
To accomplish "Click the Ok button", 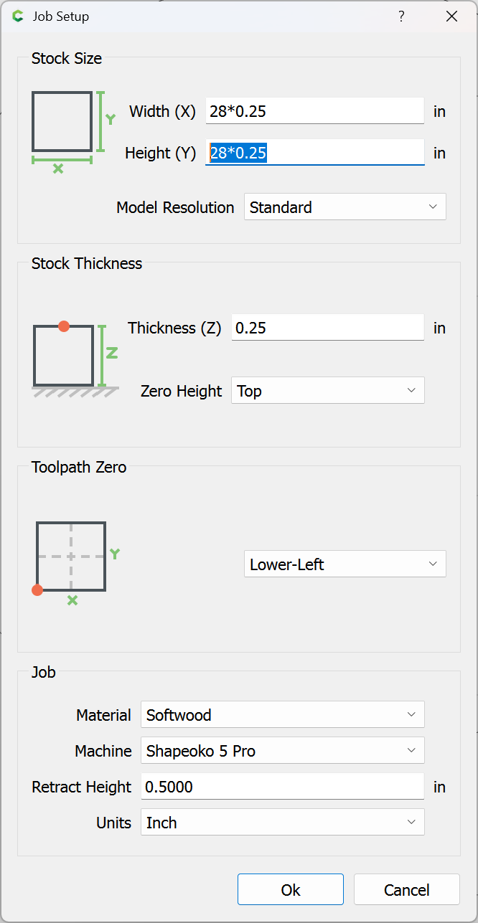I will [291, 890].
